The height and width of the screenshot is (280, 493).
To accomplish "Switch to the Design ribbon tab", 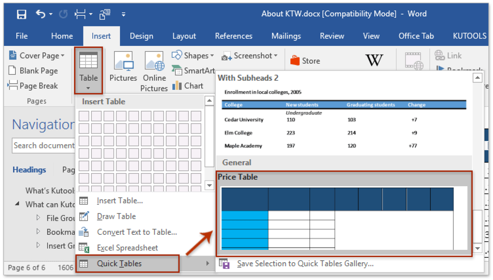I will click(141, 36).
